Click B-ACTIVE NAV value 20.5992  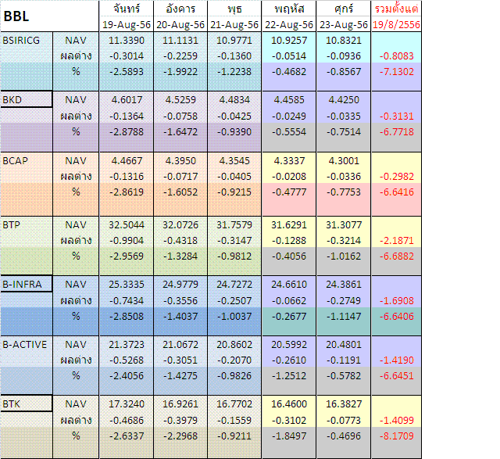(289, 344)
